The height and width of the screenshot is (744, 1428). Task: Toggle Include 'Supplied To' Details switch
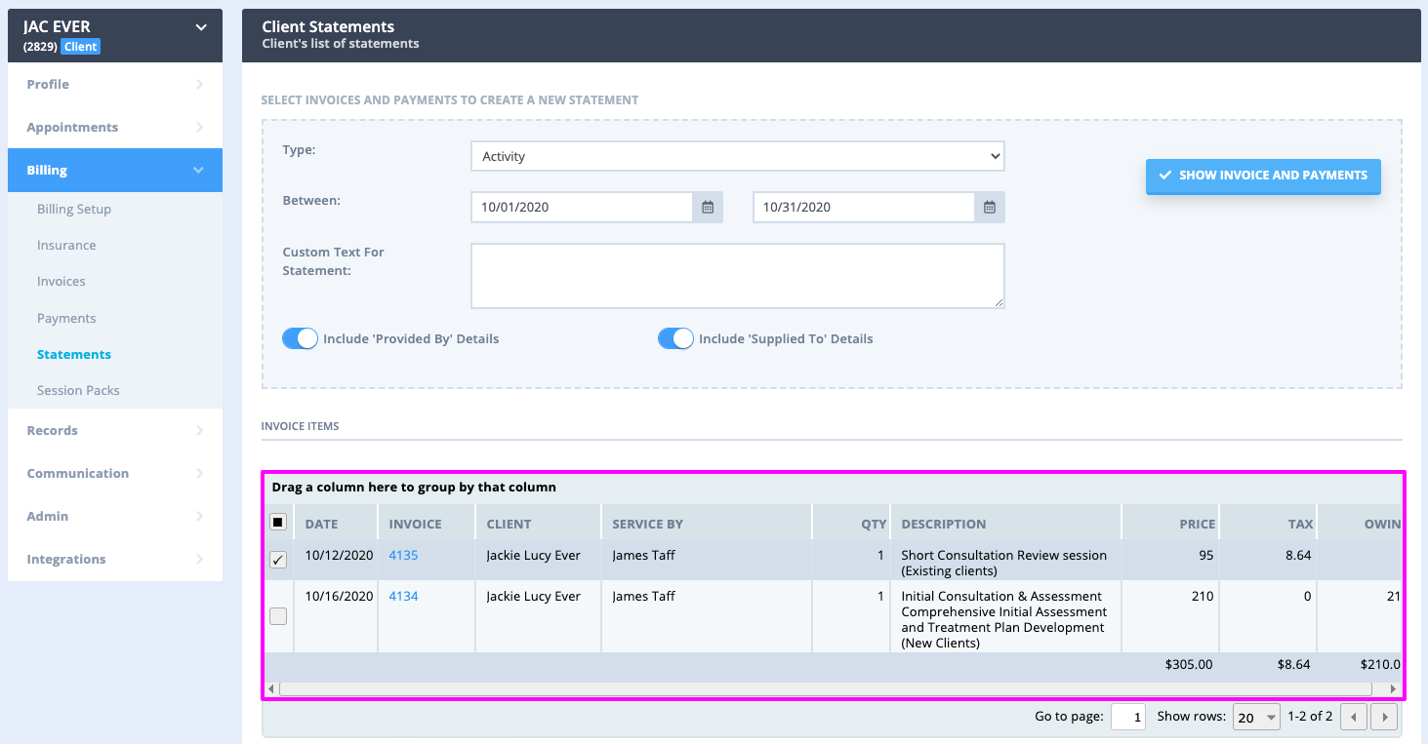point(675,338)
